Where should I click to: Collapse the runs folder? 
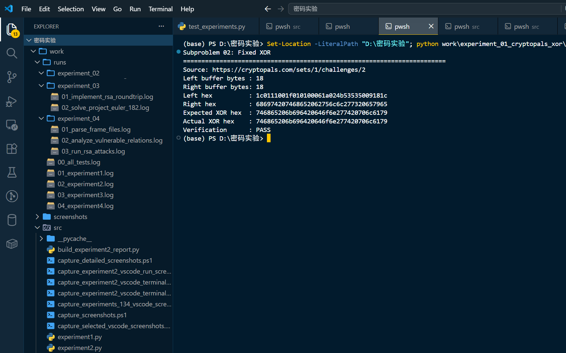(37, 62)
